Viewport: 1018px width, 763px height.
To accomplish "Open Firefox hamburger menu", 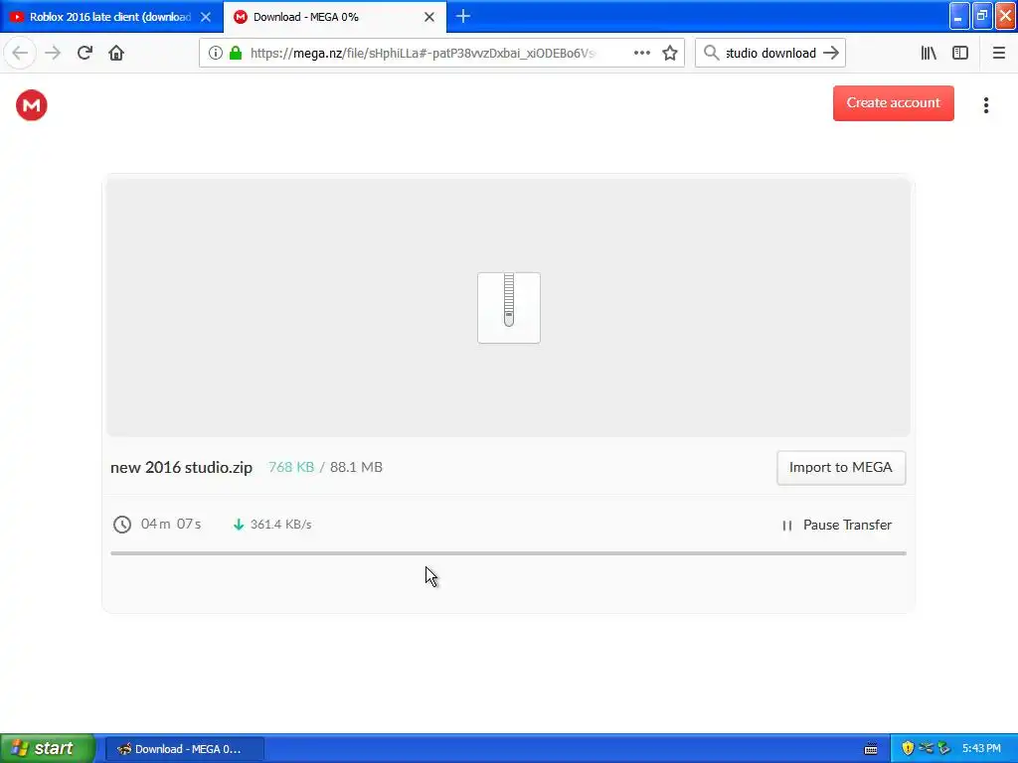I will pos(998,54).
